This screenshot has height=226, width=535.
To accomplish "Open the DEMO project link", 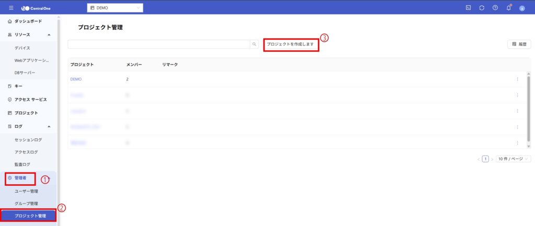I will (x=76, y=79).
